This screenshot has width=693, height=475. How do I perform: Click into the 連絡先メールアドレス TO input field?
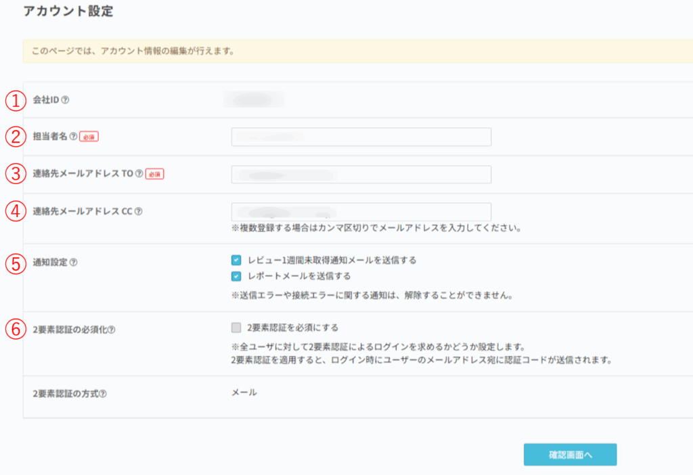pos(361,174)
